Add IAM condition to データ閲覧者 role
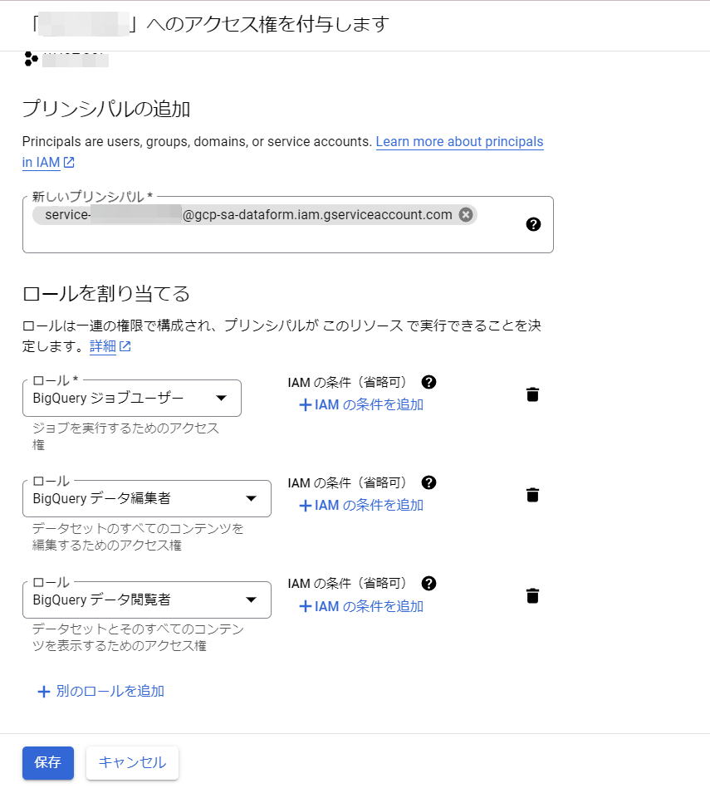Screen dimensions: 710x788 click(x=361, y=607)
